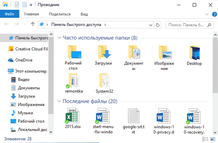
Task: Switch to large icons view in status bar
Action: pyautogui.click(x=213, y=139)
